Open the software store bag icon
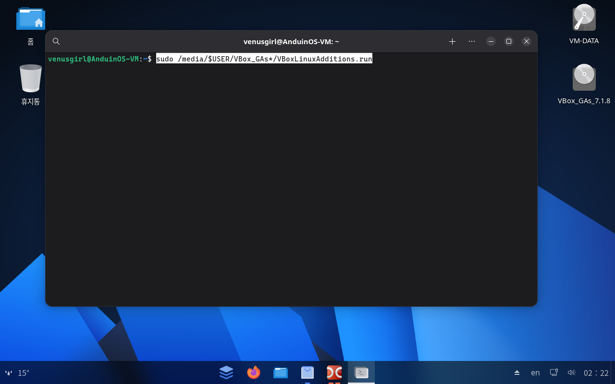615x384 pixels. [307, 372]
